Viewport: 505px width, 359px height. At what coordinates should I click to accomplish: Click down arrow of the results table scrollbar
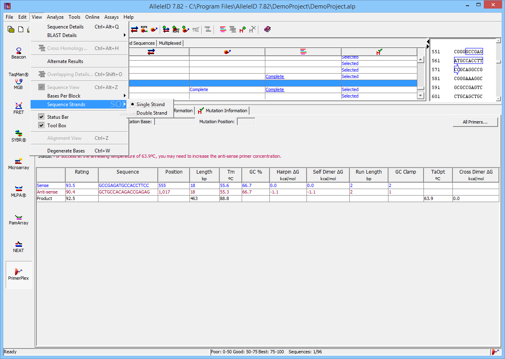pos(421,95)
